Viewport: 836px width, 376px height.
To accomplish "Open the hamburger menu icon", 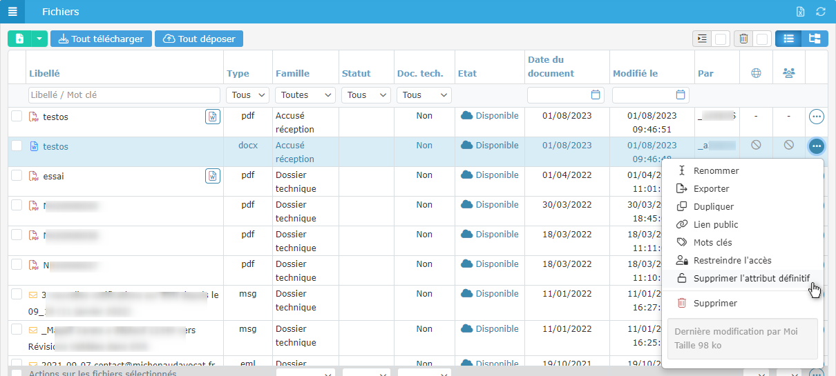I will [12, 12].
